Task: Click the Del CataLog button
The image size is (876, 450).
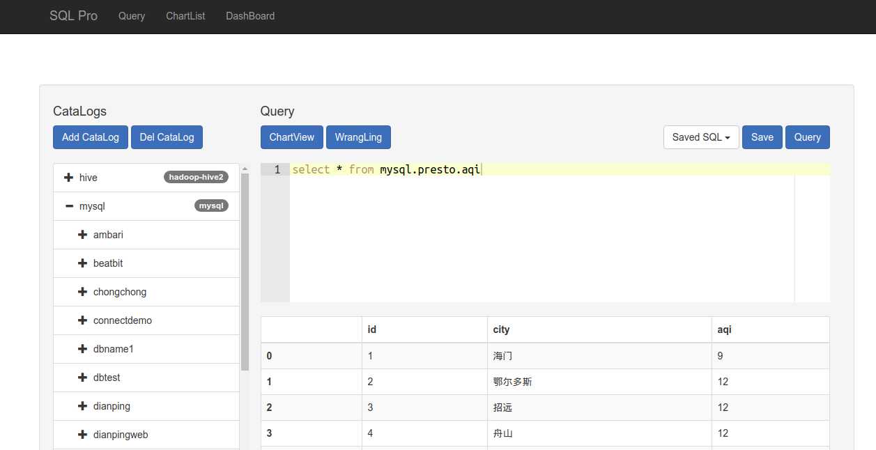Action: pyautogui.click(x=167, y=137)
